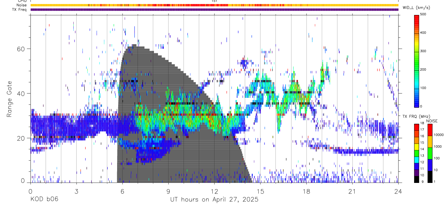Image resolution: width=448 pixels, height=207 pixels.
Task: Click the 100 tick of the WID color bar
Action: click(x=424, y=88)
